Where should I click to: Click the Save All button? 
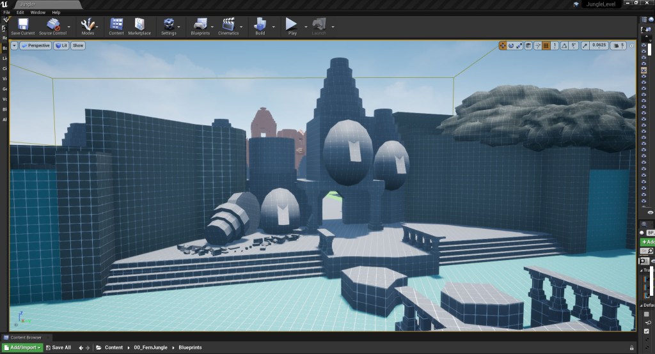coord(58,348)
